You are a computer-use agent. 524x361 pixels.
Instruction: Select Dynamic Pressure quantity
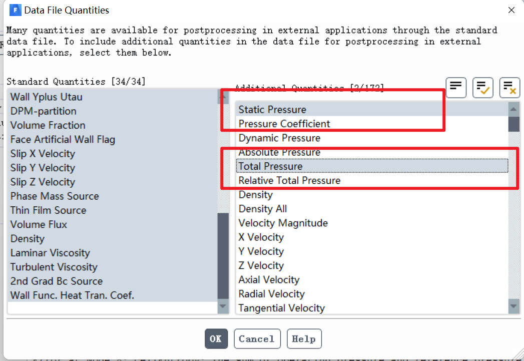[x=279, y=138]
